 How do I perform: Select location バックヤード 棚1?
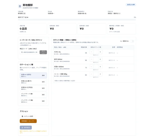pos(33,95)
